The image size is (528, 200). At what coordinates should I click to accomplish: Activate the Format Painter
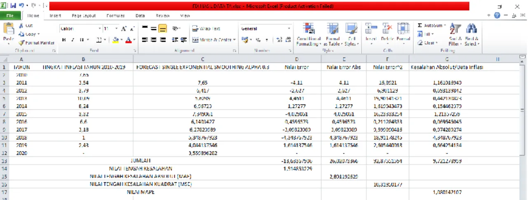click(36, 42)
